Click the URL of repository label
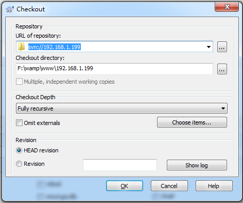 click(38, 36)
